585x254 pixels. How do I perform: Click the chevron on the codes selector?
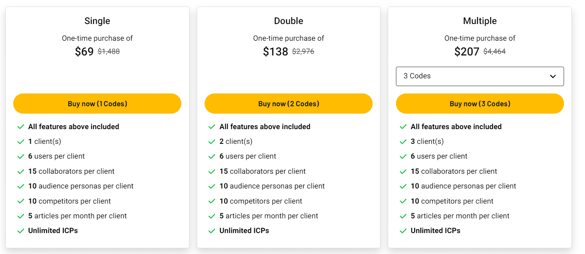pyautogui.click(x=553, y=76)
